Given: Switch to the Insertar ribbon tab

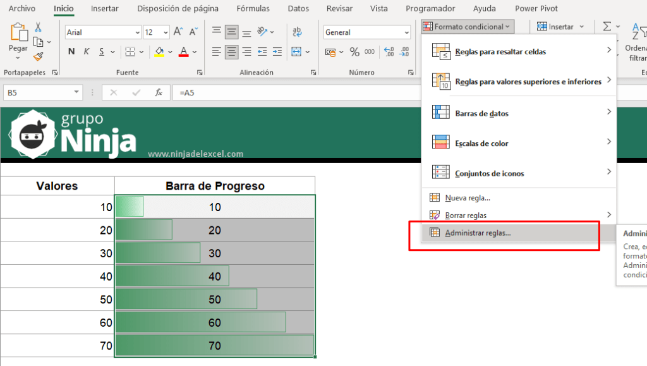Looking at the screenshot, I should pos(105,8).
